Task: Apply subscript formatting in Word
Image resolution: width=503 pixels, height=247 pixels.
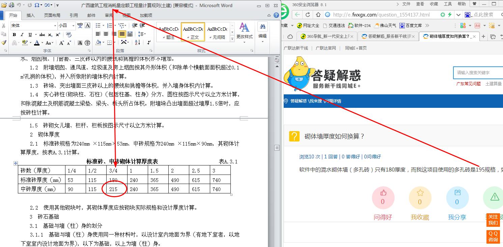Action: pyautogui.click(x=50, y=35)
